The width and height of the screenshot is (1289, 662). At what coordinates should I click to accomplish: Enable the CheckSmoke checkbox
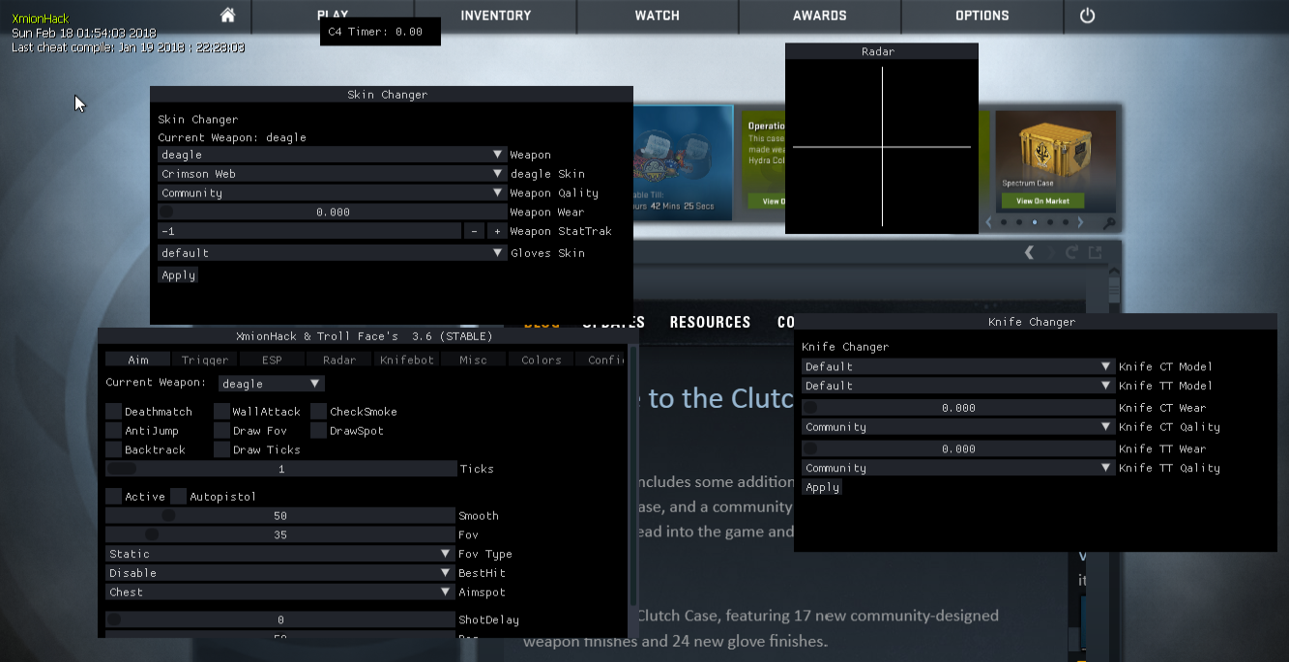[x=319, y=412]
